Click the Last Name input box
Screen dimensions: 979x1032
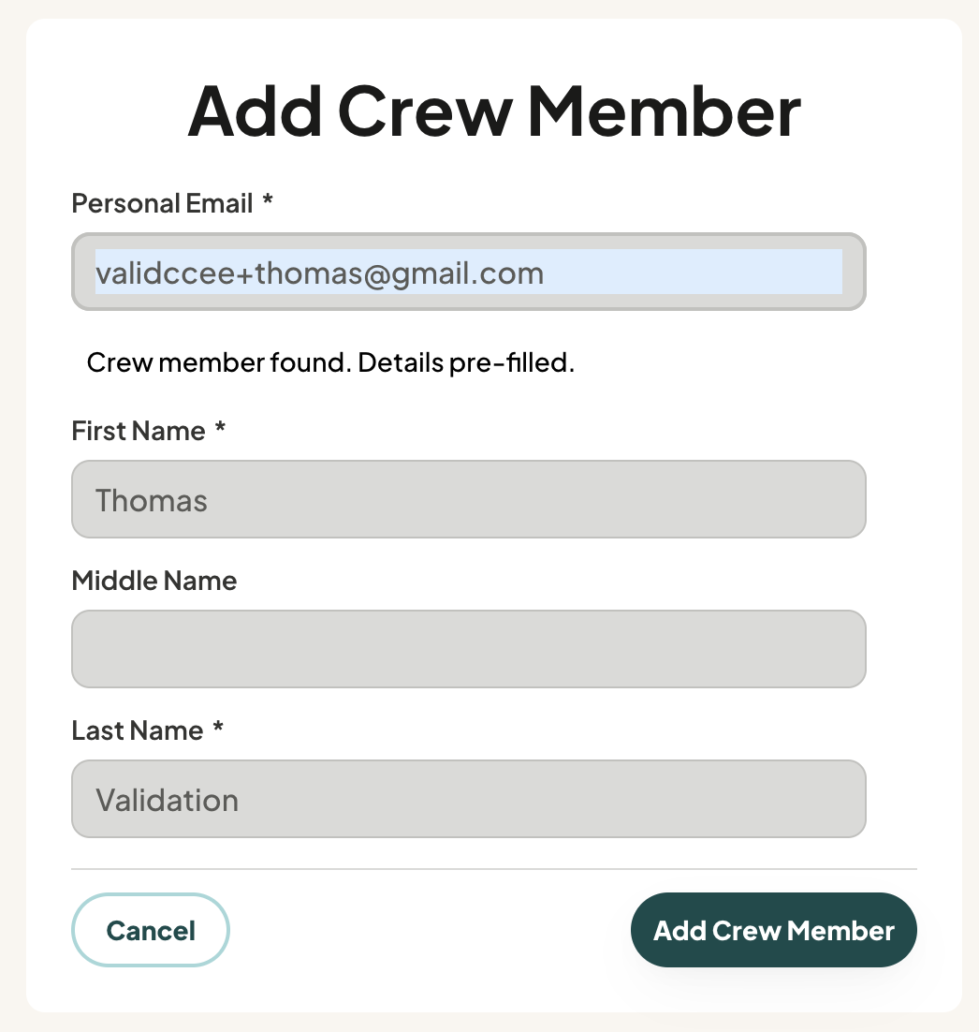pos(469,799)
